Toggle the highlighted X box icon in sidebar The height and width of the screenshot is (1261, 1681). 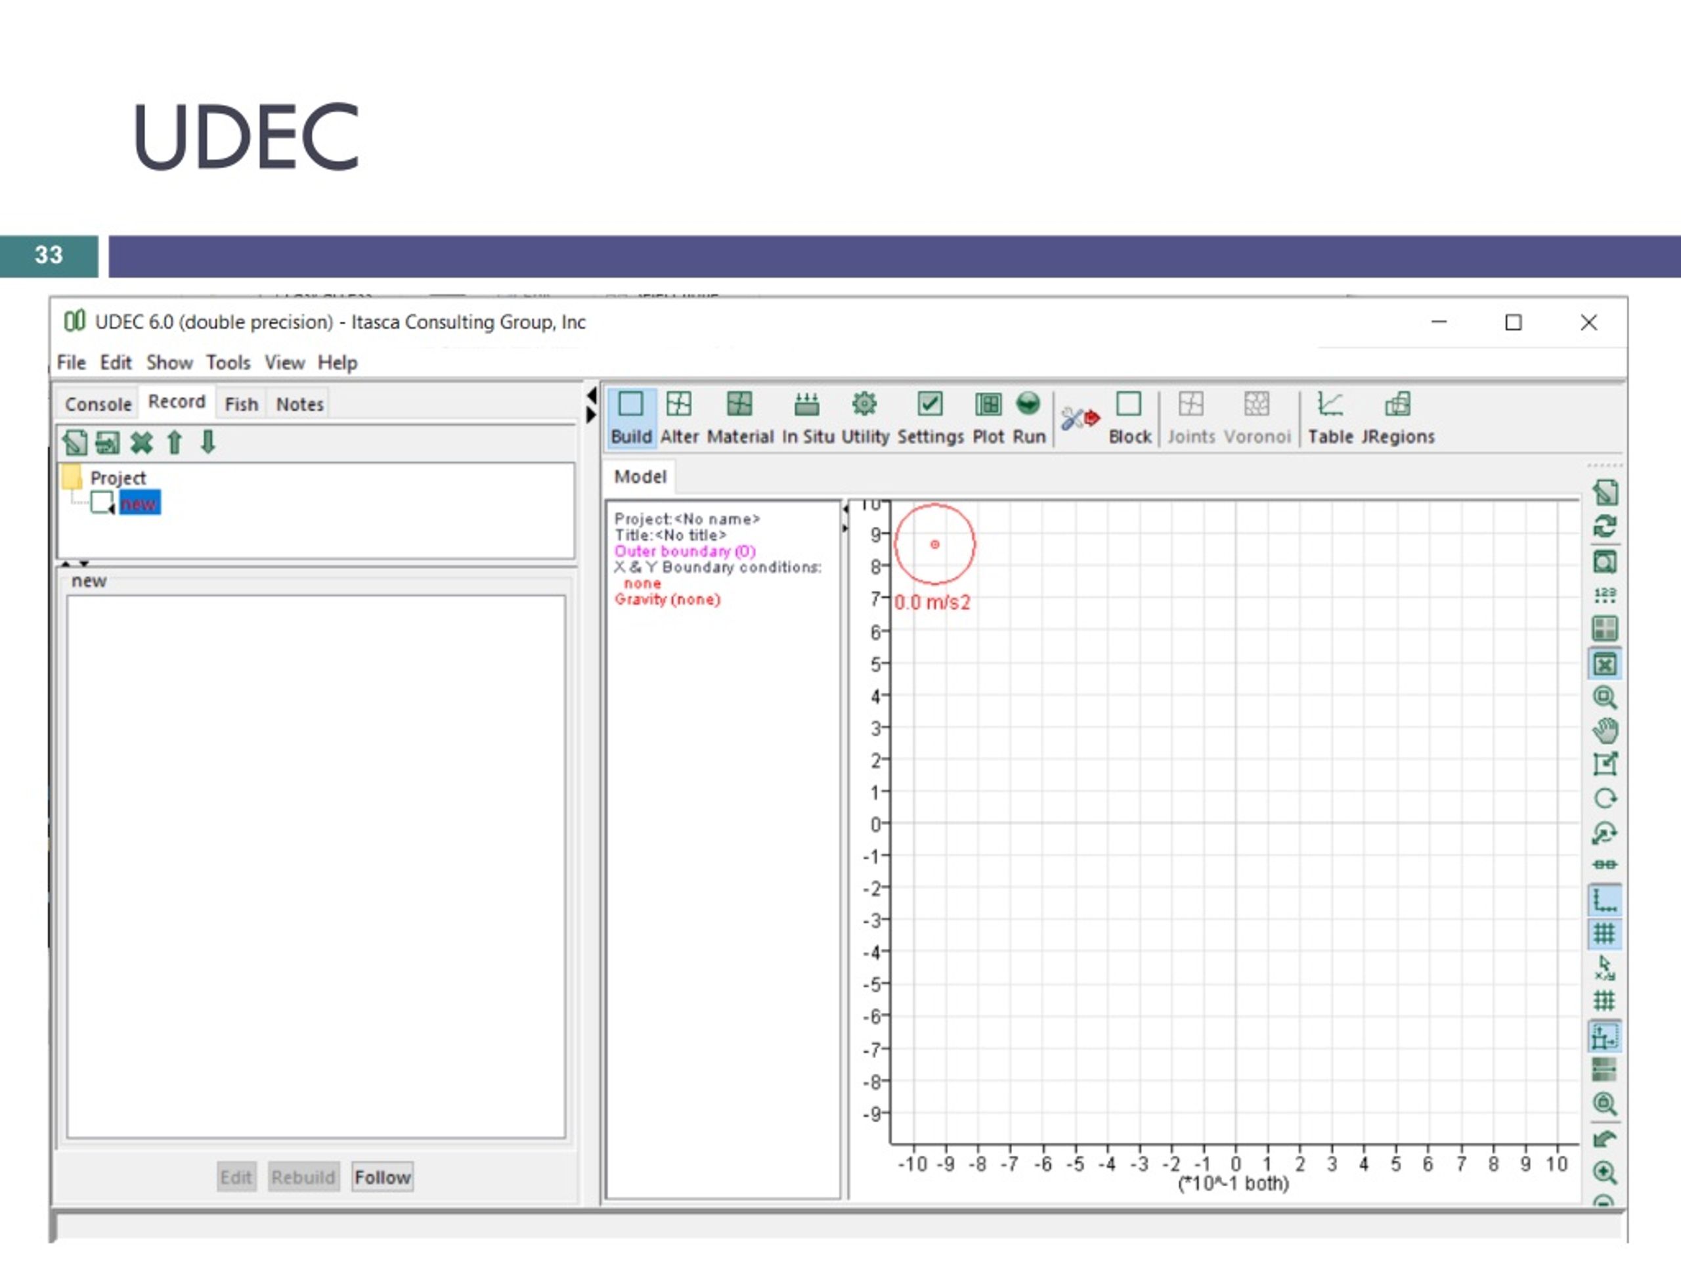[x=1604, y=665]
